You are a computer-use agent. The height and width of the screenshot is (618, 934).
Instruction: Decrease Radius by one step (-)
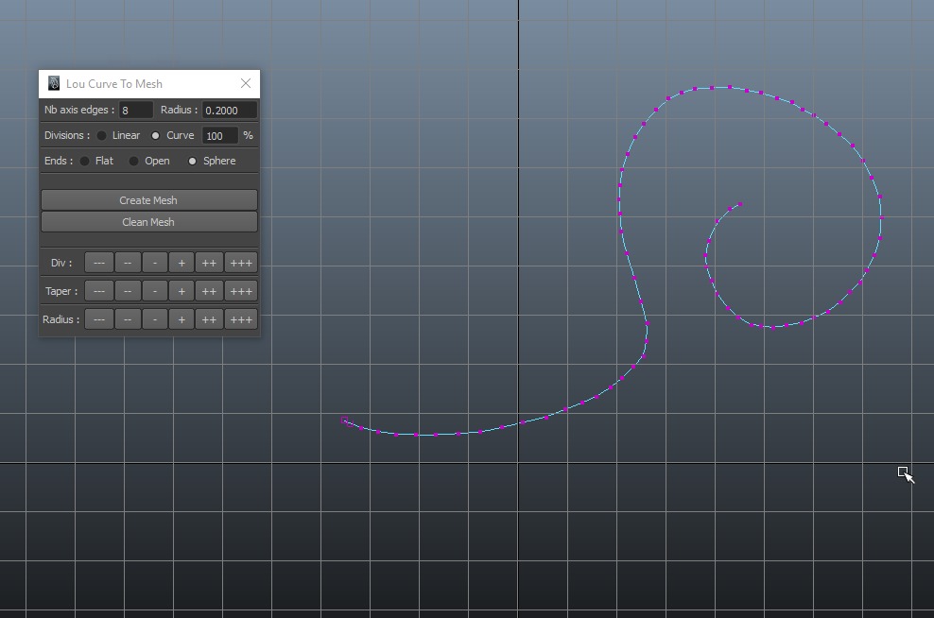coord(155,319)
